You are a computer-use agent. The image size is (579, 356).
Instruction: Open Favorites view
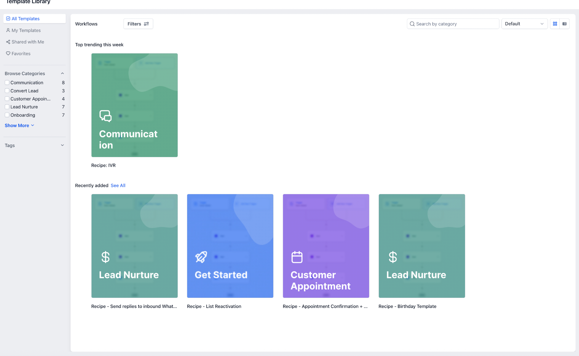click(35, 53)
